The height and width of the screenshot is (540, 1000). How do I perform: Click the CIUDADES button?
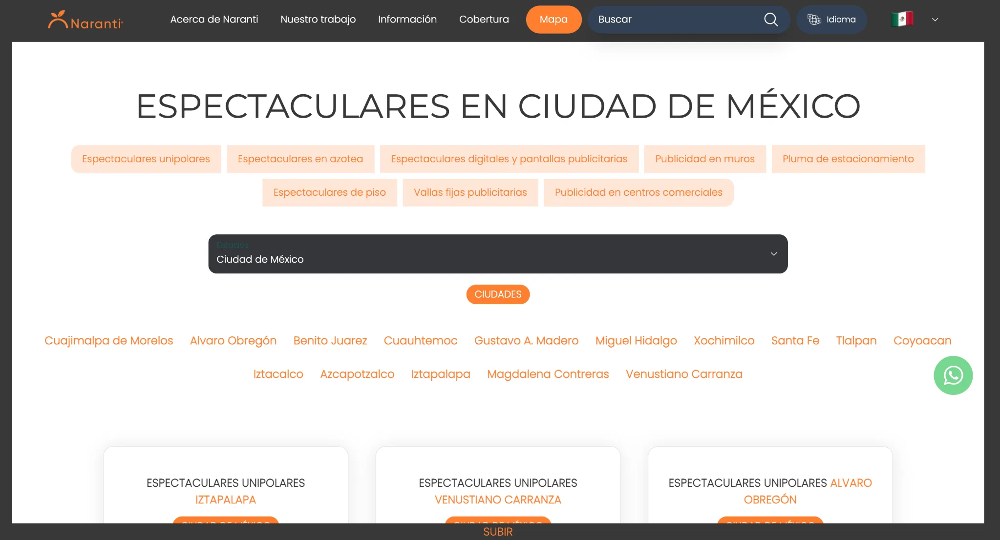pyautogui.click(x=497, y=294)
